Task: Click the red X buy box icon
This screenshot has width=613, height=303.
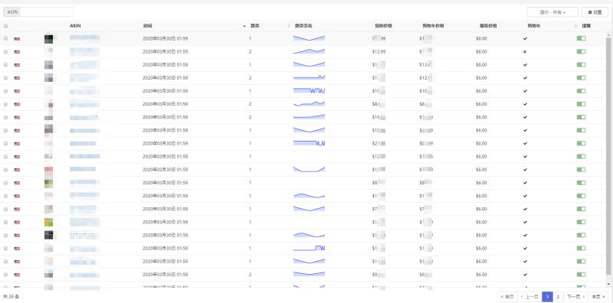Action: pyautogui.click(x=525, y=51)
